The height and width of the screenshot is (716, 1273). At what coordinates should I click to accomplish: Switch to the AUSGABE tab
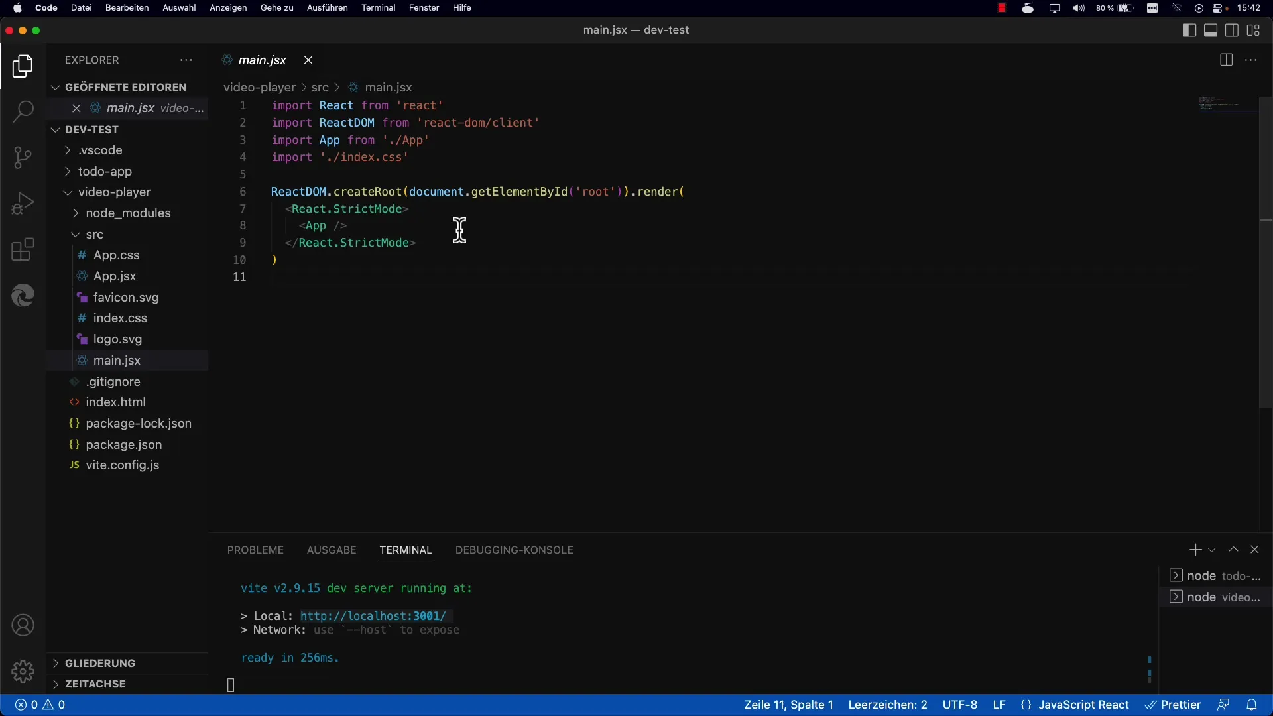(332, 550)
